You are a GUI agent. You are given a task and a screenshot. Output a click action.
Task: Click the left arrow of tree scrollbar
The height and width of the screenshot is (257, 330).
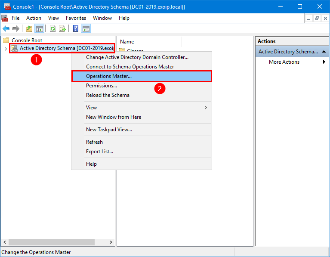click(5, 242)
